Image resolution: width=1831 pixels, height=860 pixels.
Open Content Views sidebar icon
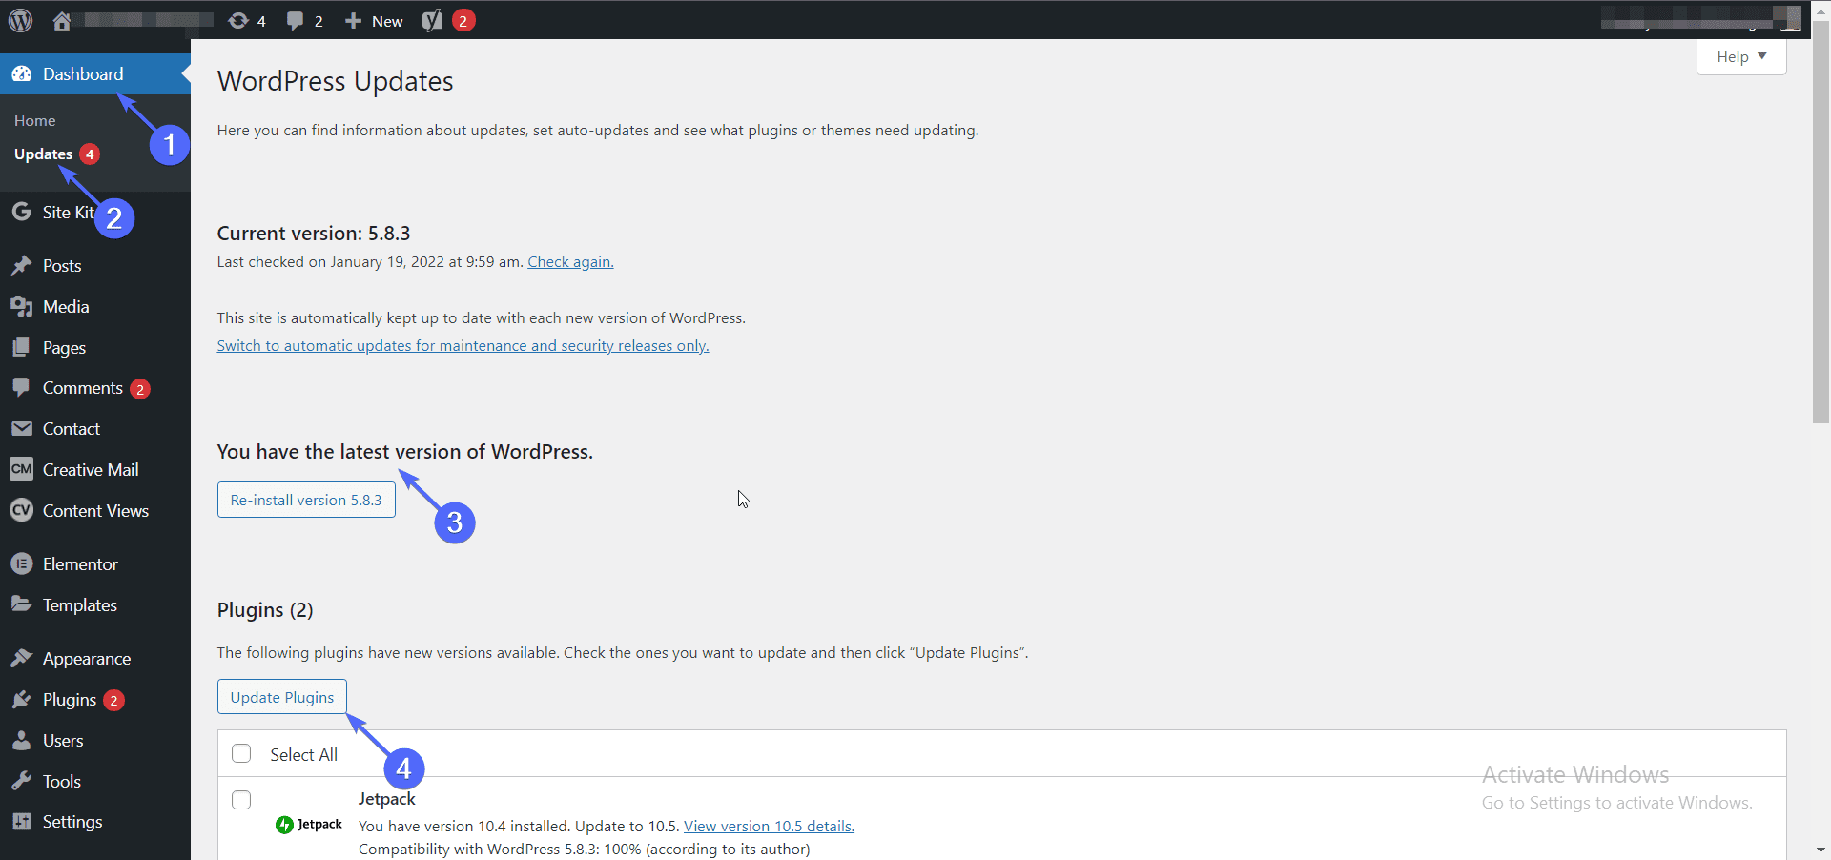[x=22, y=511]
